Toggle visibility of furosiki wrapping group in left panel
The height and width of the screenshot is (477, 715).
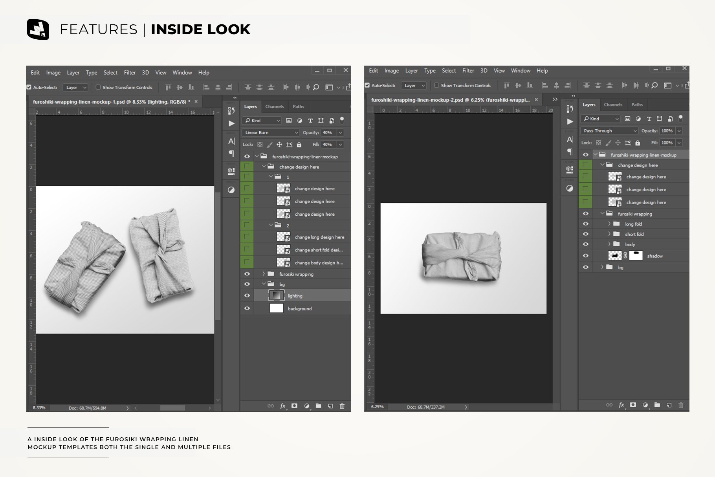247,274
